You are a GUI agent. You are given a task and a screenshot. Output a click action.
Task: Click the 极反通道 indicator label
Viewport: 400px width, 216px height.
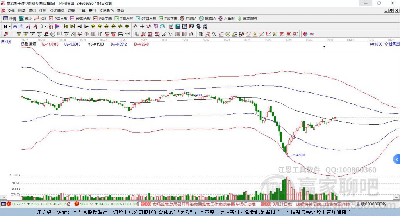(x=29, y=44)
